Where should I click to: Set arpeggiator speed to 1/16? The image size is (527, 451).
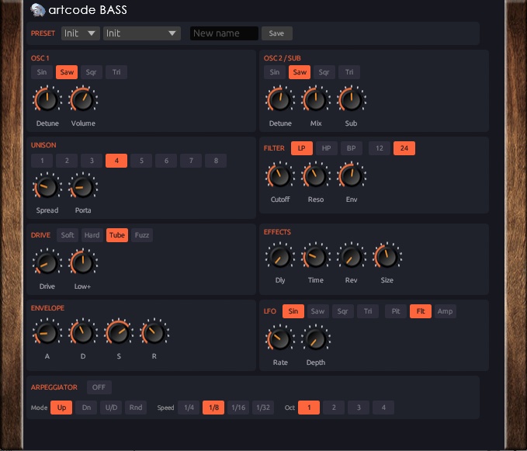pos(238,408)
